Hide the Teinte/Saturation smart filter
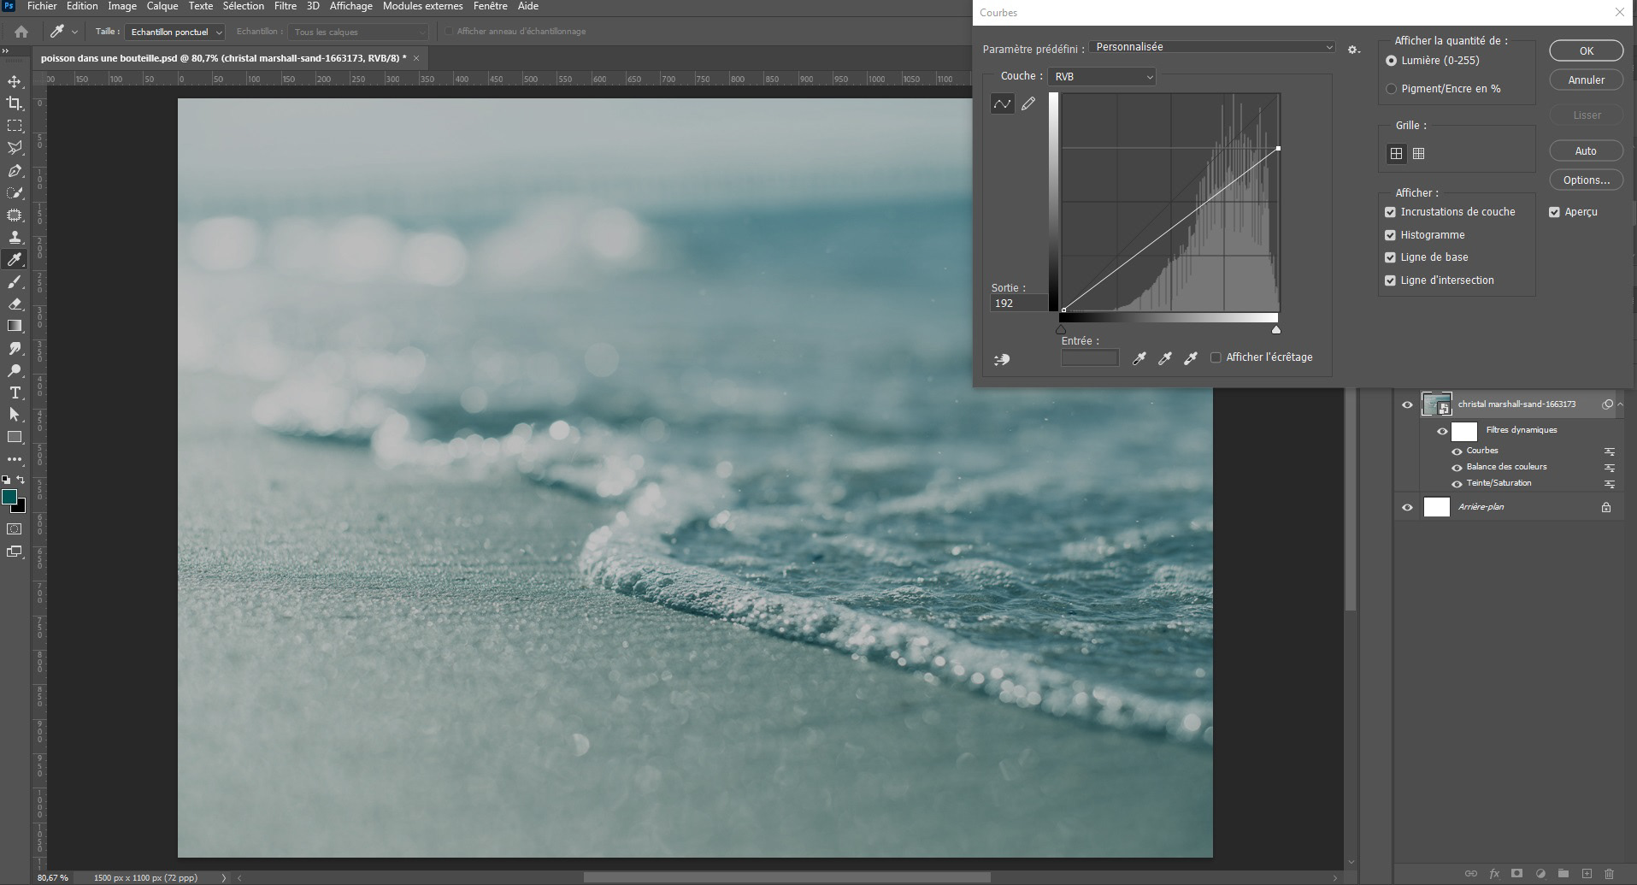The image size is (1637, 885). [1457, 484]
